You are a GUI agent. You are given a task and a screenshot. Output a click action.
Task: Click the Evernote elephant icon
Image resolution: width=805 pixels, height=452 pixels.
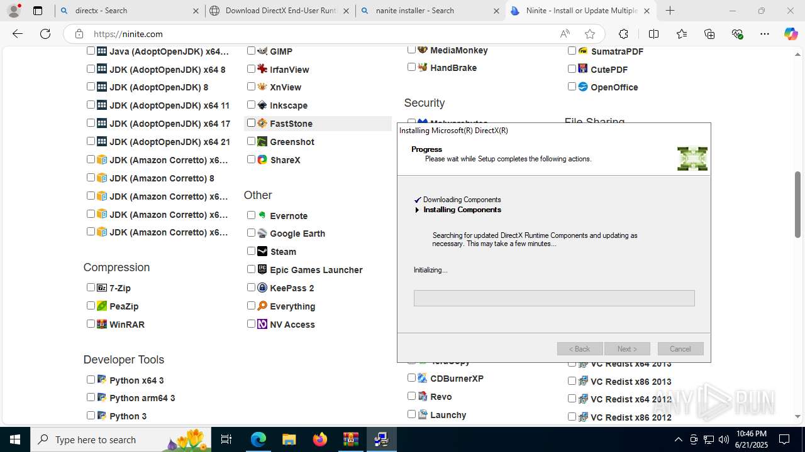pyautogui.click(x=262, y=215)
